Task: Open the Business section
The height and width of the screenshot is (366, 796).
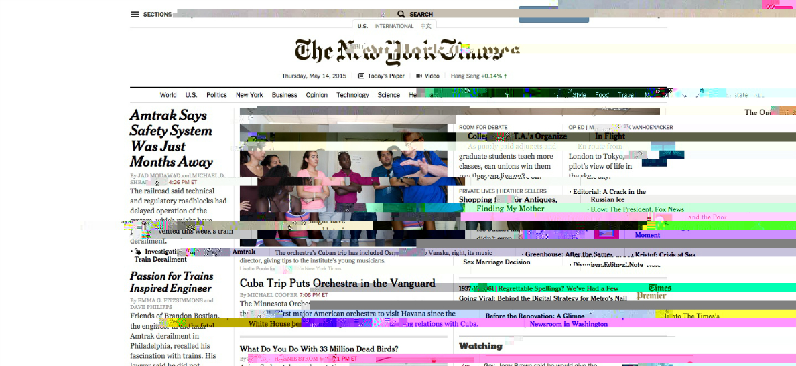Action: pos(284,95)
